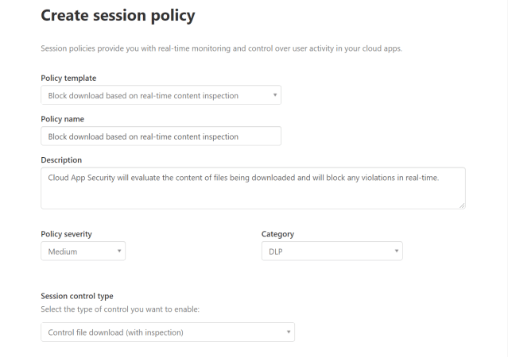Click into the Policy name field
Screen dimensions: 508x357
coord(161,136)
